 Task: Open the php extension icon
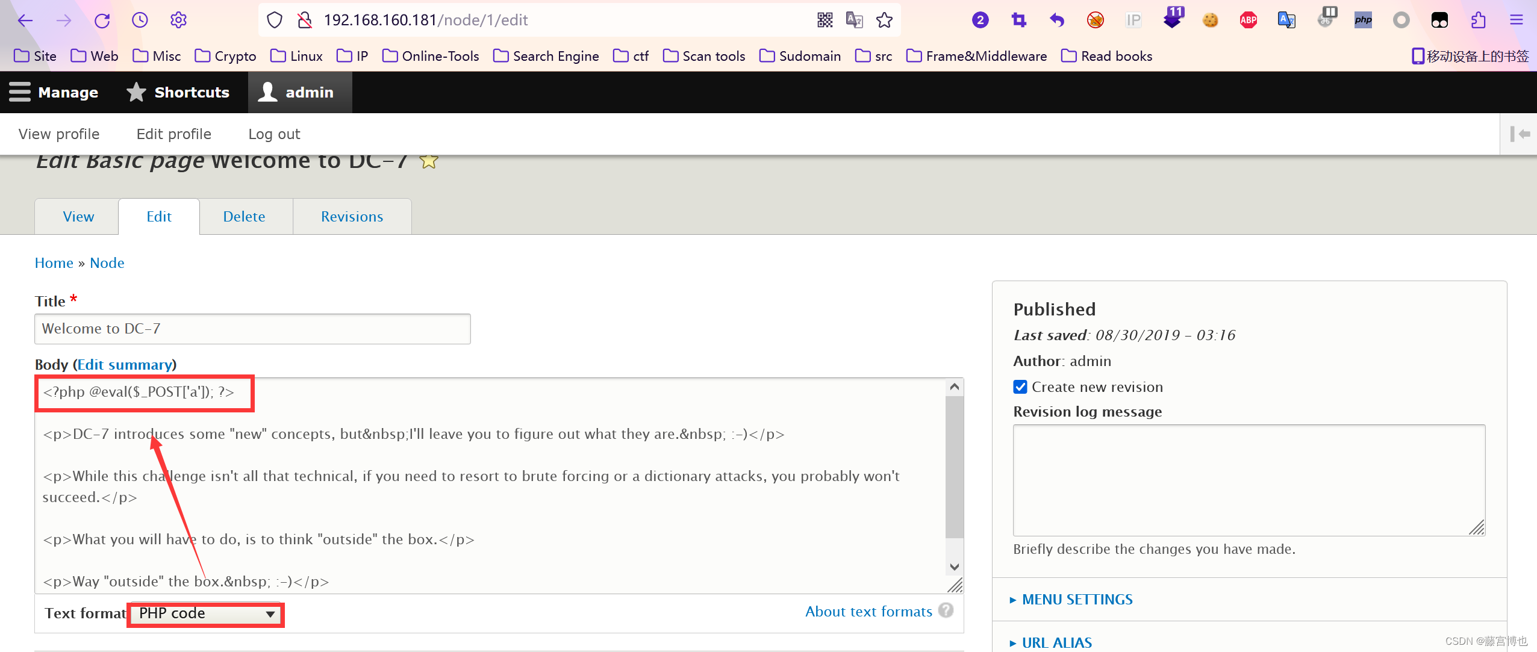click(1363, 20)
